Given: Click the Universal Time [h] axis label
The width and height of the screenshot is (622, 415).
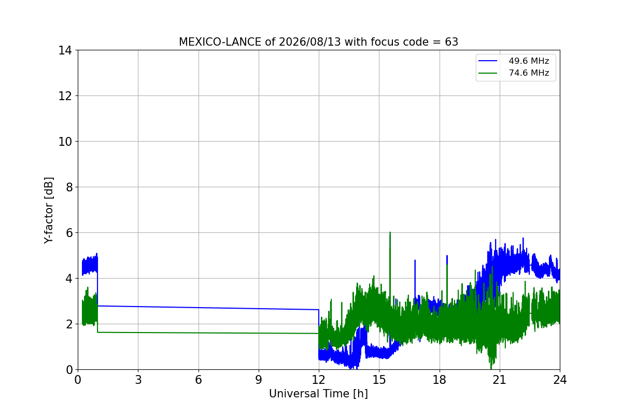Looking at the screenshot, I should pyautogui.click(x=318, y=394).
